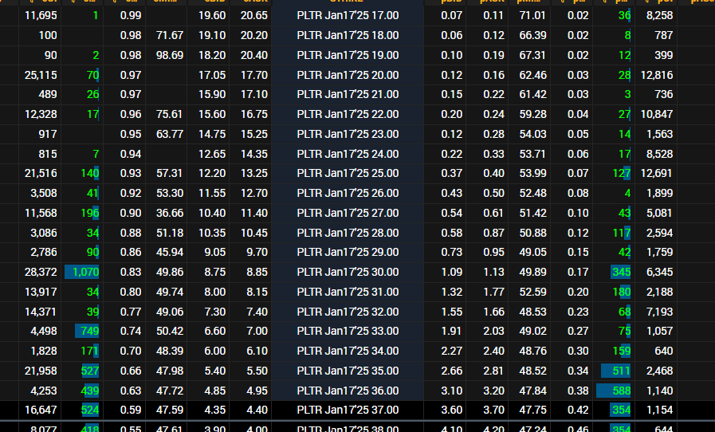Click put open interest 10,847

(x=657, y=115)
